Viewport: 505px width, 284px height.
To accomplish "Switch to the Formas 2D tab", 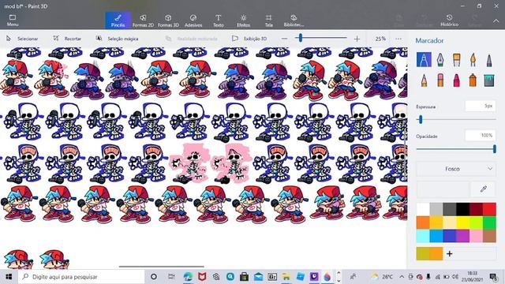I will click(x=143, y=21).
